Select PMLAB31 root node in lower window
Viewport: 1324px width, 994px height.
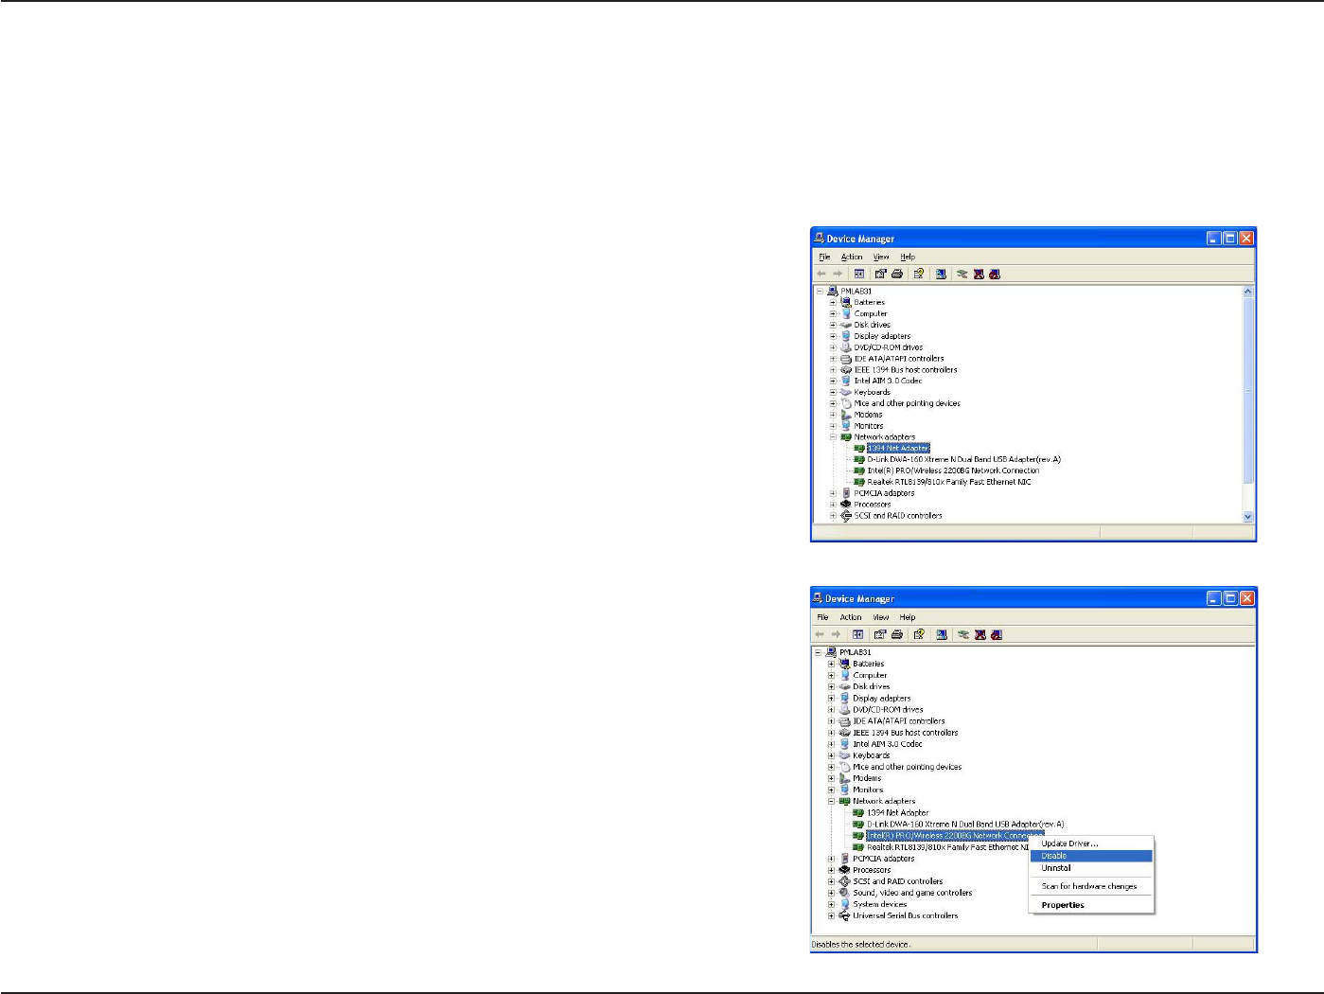(x=855, y=652)
